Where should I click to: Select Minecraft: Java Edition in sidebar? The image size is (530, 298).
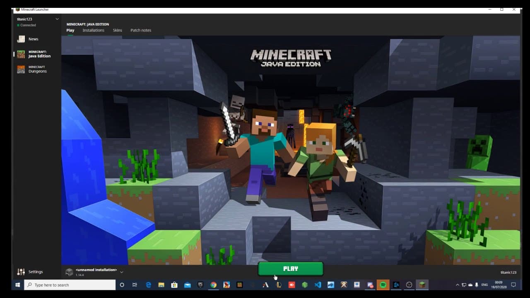click(x=36, y=54)
